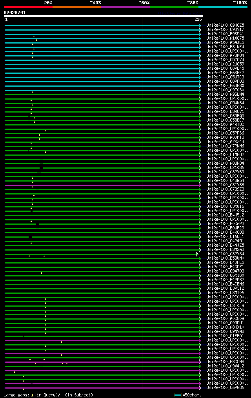The width and height of the screenshot is (251, 398).
Task: Open the UniRef100_A9SLN4 label
Action: 225,95
